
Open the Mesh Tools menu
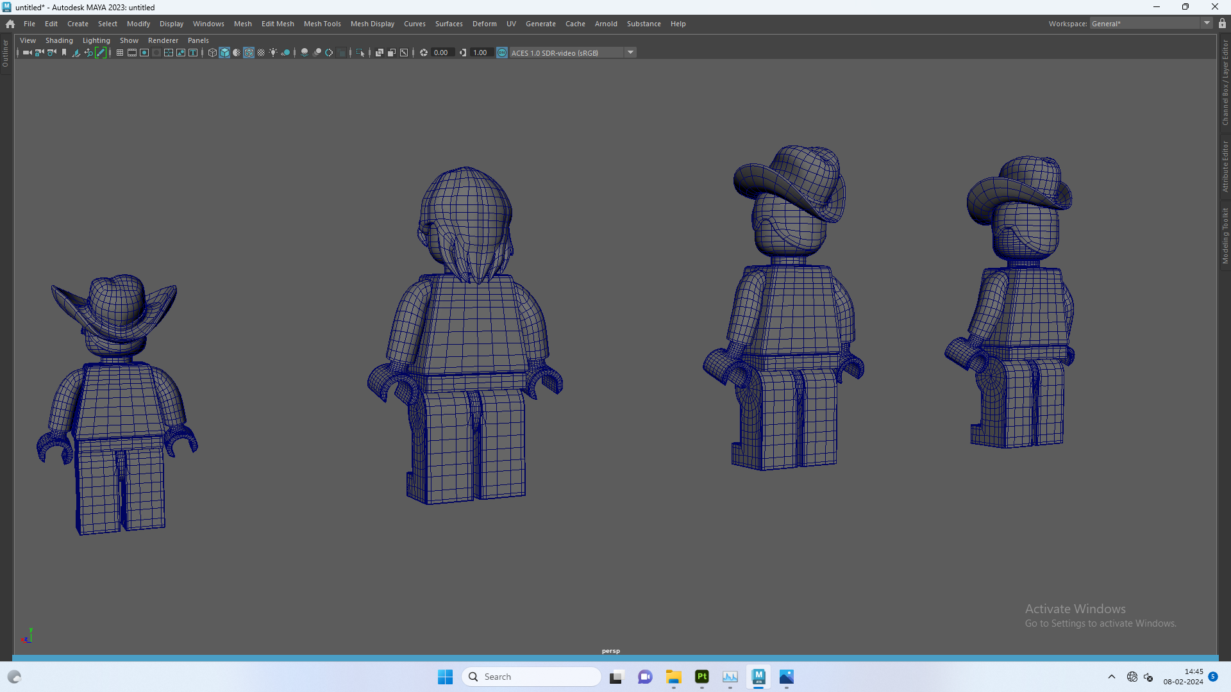[322, 24]
